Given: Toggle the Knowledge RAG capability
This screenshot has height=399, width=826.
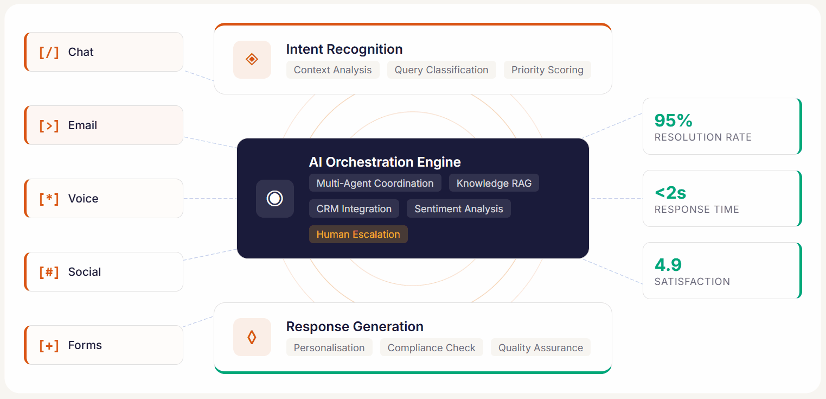Looking at the screenshot, I should coord(494,183).
